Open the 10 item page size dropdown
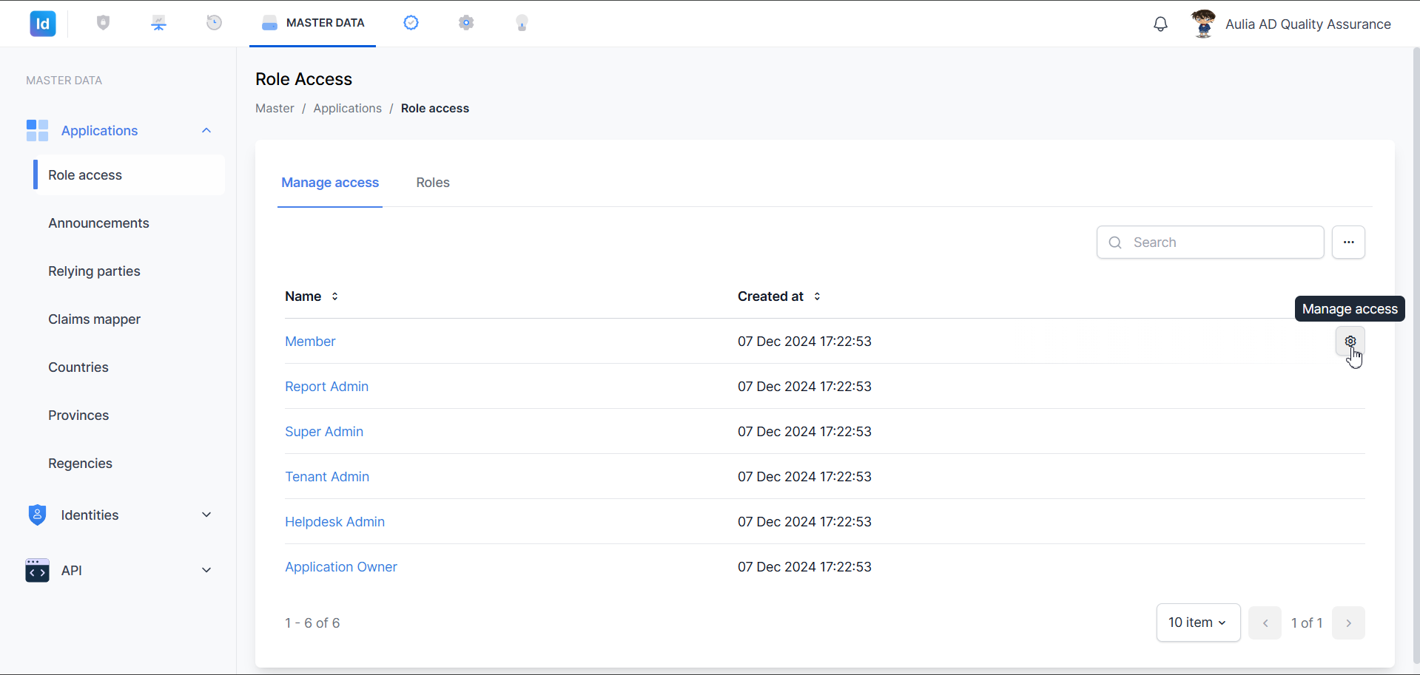The height and width of the screenshot is (675, 1420). (x=1198, y=623)
